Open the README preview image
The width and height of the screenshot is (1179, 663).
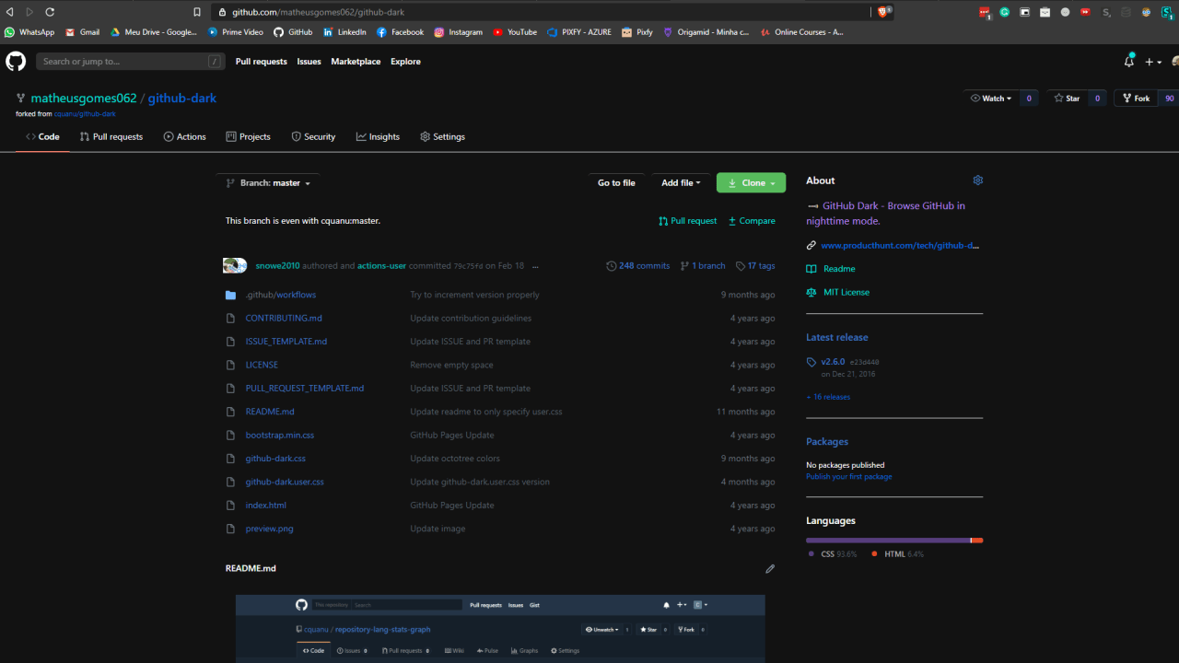pos(500,629)
